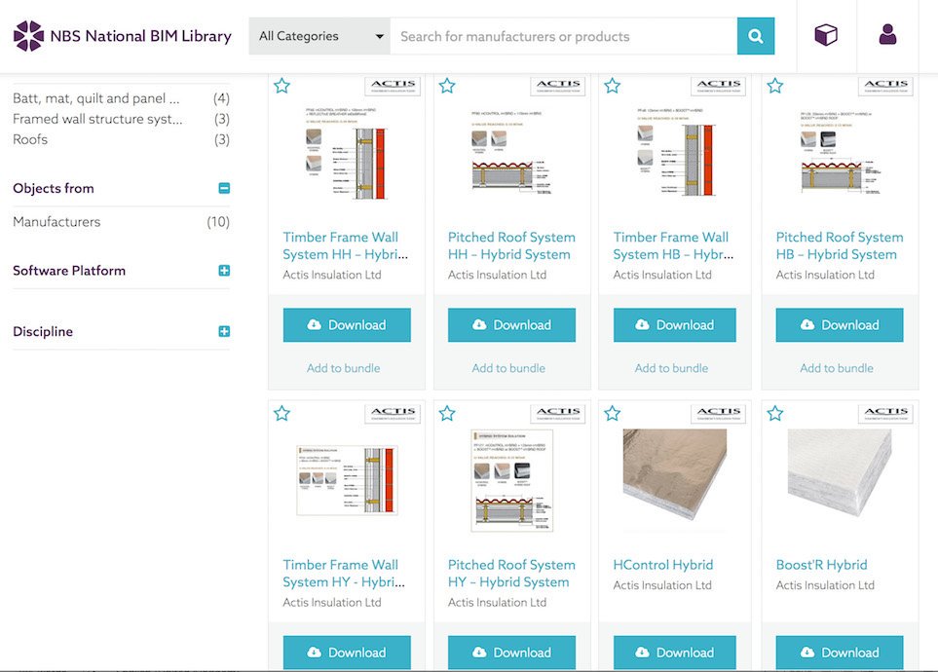Viewport: 938px width, 672px height.
Task: Download Timber Frame Wall System HH
Action: pyautogui.click(x=347, y=325)
